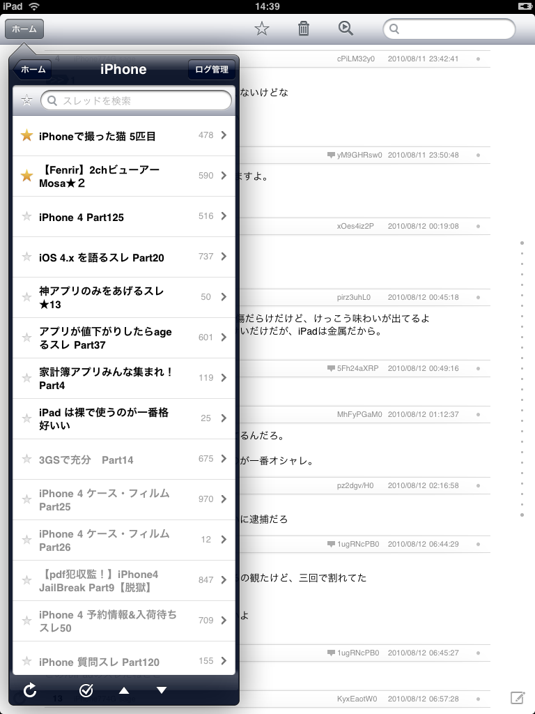Screen dimensions: 535x714
Task: Tap the reply bubble icon next to 5Fh24aXRP
Action: 331,368
